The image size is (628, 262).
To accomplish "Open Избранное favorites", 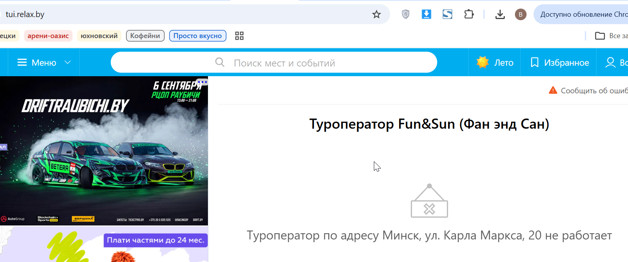I will click(560, 63).
